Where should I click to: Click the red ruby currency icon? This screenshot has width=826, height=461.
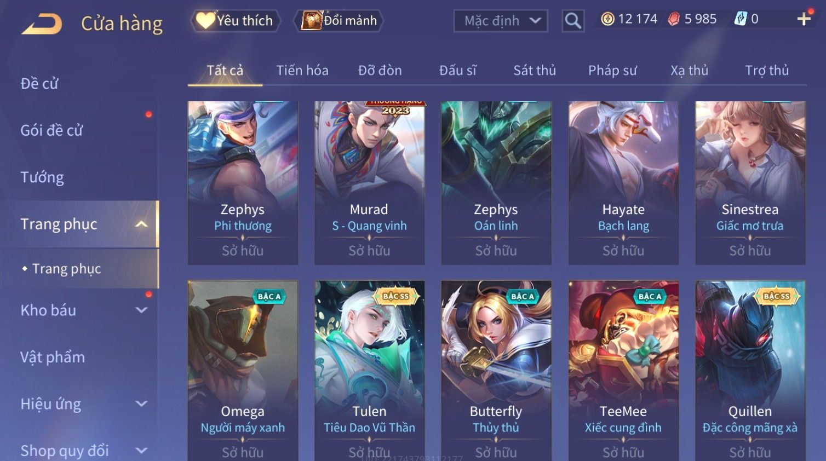pyautogui.click(x=674, y=19)
